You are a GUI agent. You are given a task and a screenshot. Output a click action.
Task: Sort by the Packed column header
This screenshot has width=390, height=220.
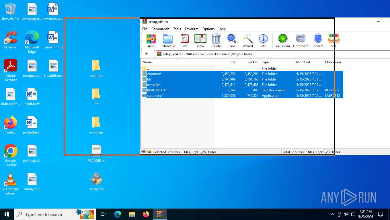(249, 62)
